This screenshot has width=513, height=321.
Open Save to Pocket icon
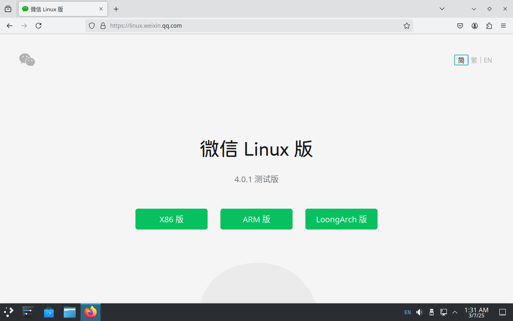pyautogui.click(x=460, y=26)
